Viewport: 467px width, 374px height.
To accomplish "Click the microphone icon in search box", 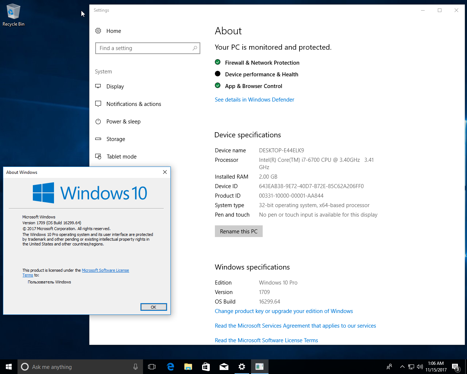I will pyautogui.click(x=135, y=367).
